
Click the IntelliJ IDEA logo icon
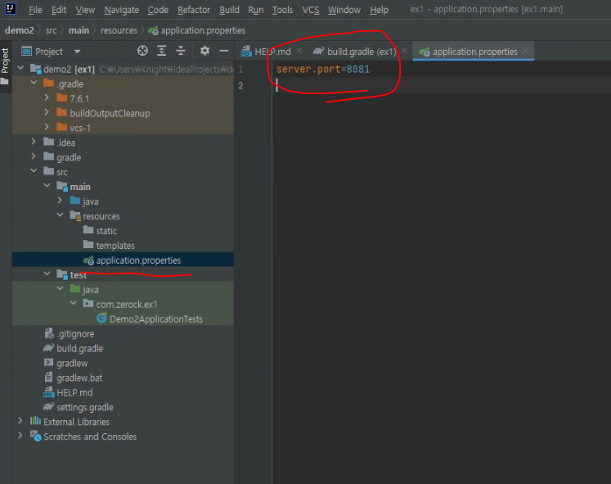10,8
